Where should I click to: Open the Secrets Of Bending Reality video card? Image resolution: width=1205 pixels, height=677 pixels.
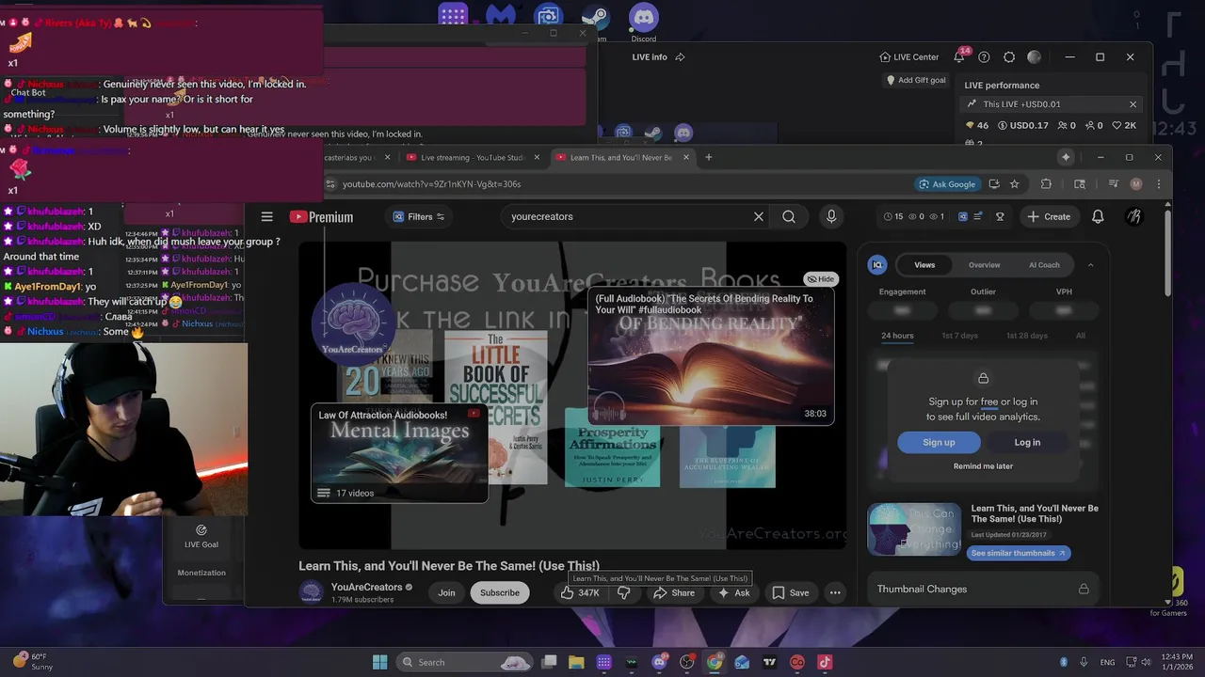(711, 357)
